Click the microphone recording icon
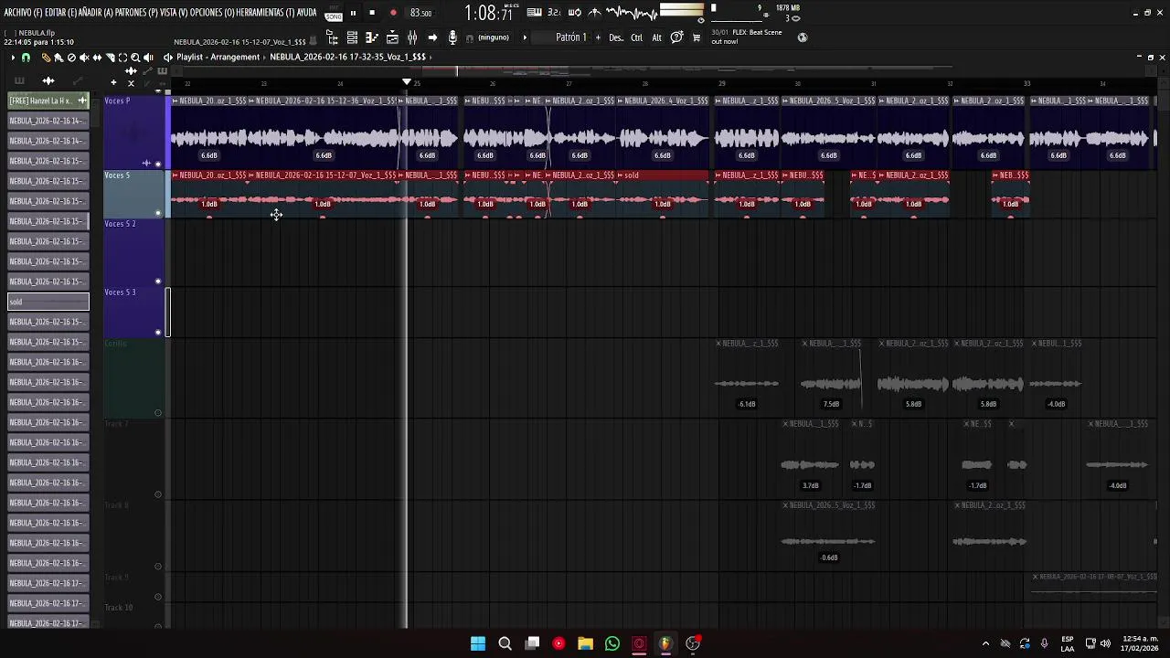 (x=452, y=37)
